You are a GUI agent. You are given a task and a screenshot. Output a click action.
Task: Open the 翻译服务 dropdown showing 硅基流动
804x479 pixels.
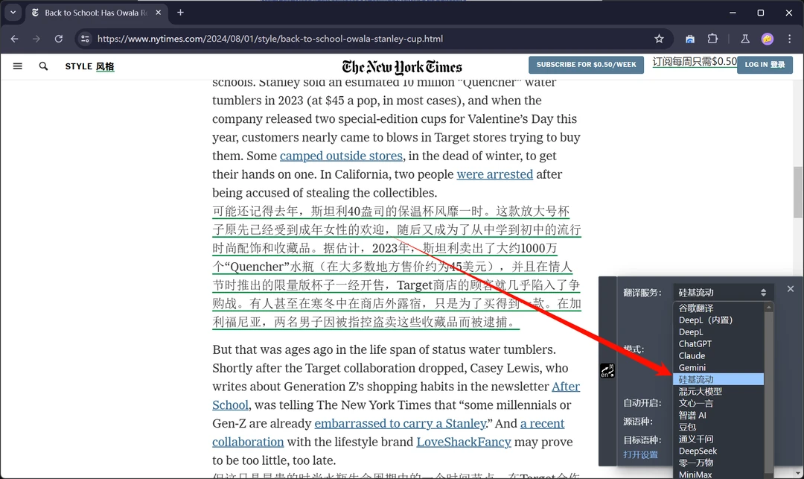tap(722, 292)
